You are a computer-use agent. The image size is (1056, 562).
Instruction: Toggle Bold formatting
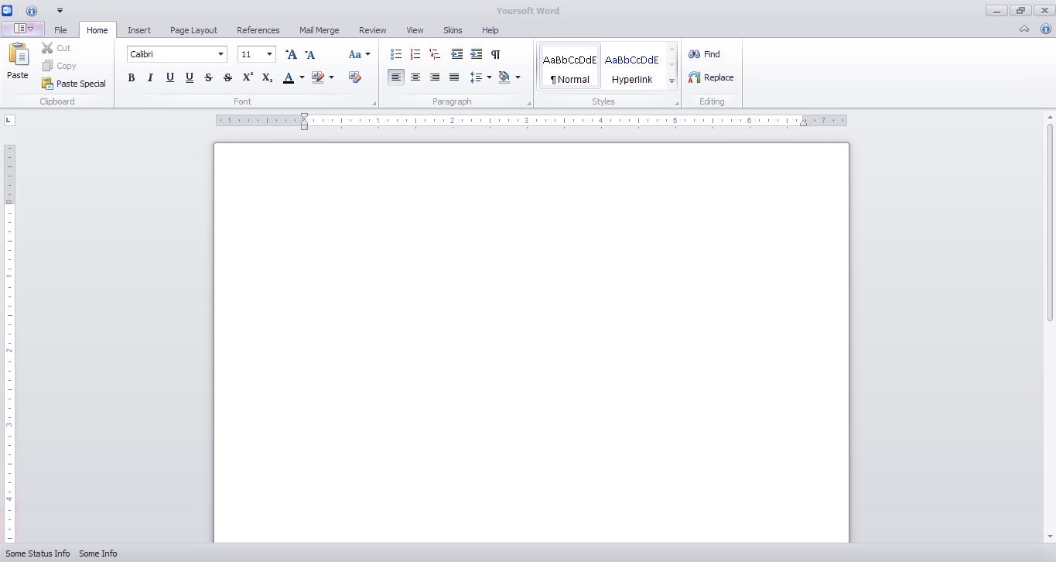pos(132,77)
